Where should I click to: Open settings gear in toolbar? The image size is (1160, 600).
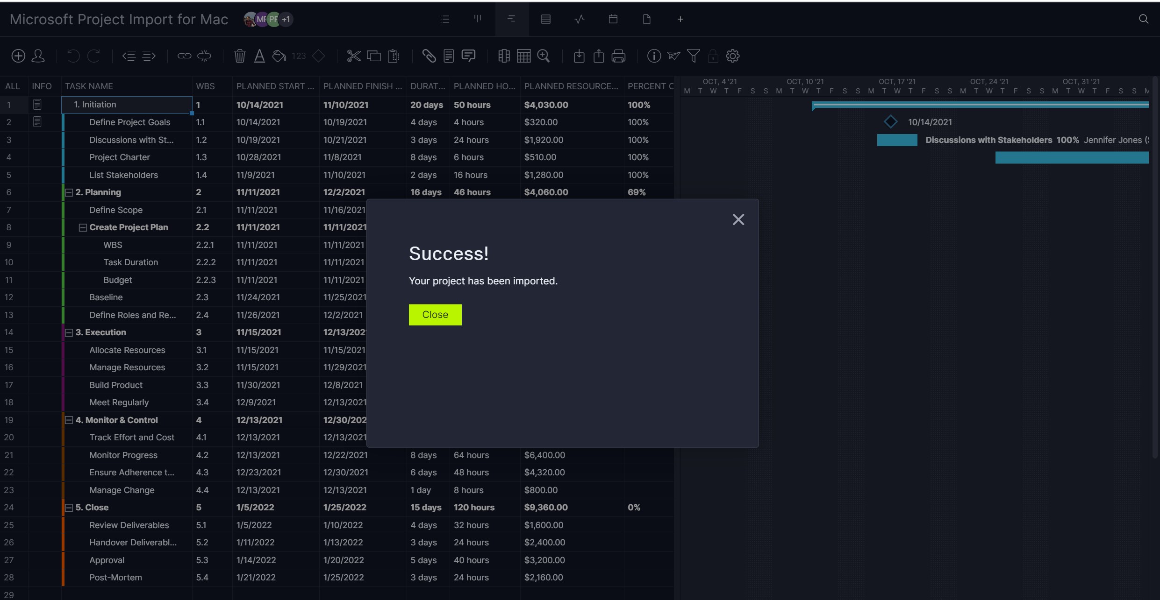click(x=732, y=56)
